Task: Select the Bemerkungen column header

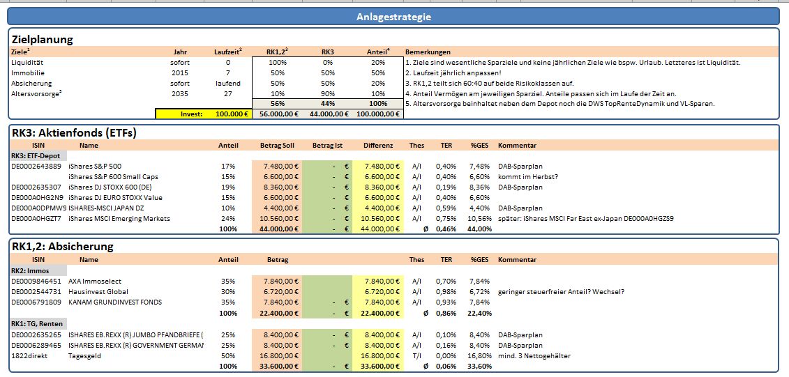Action: pos(427,52)
